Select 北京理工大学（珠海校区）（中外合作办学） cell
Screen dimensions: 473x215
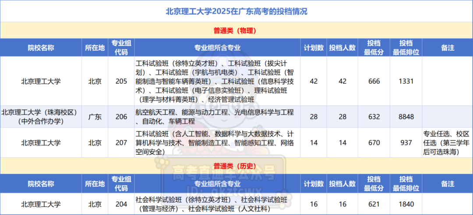(41, 116)
